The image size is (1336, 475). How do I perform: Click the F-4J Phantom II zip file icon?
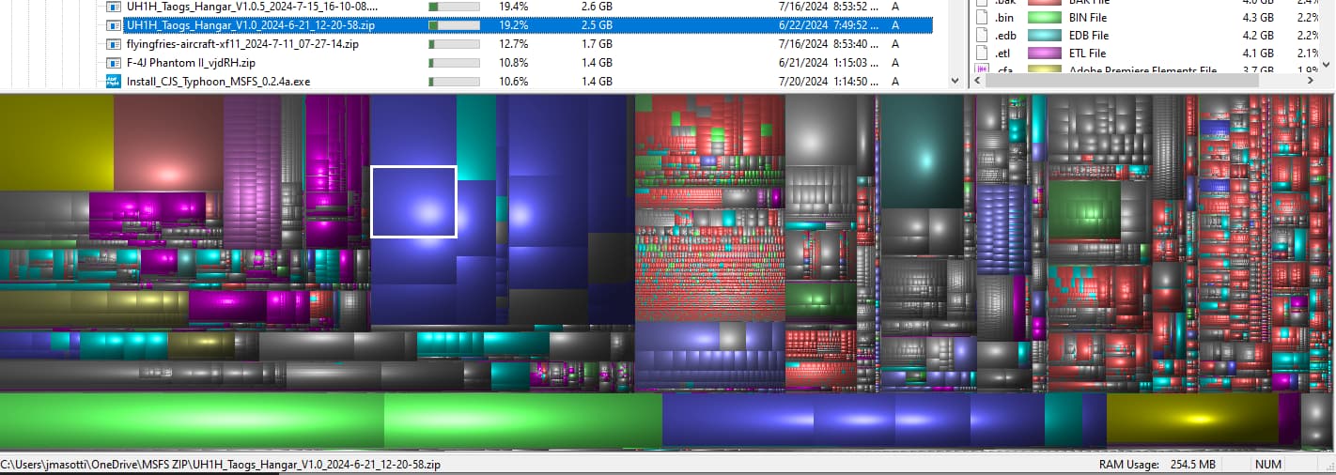click(x=114, y=63)
